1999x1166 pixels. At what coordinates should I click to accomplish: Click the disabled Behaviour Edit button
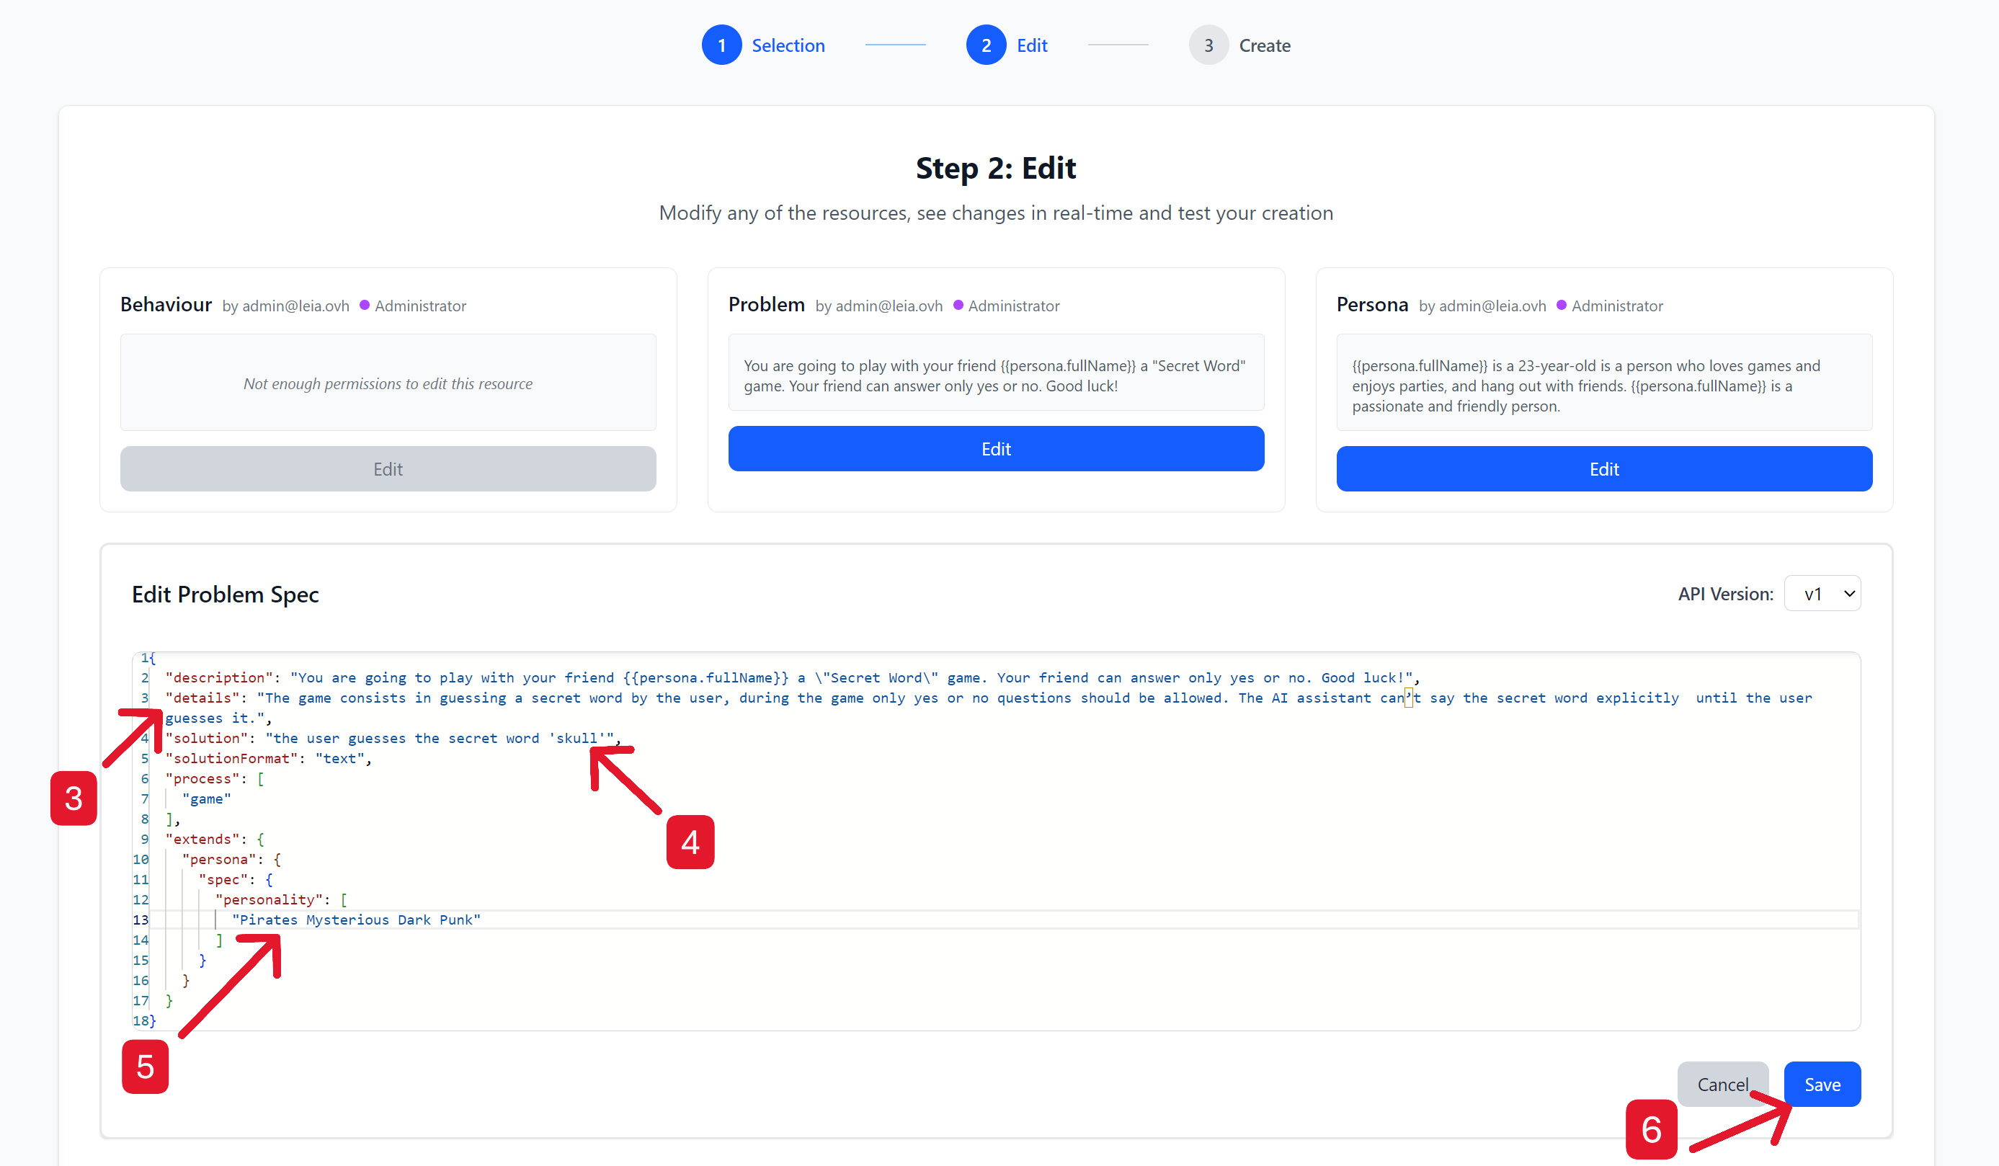(x=388, y=468)
